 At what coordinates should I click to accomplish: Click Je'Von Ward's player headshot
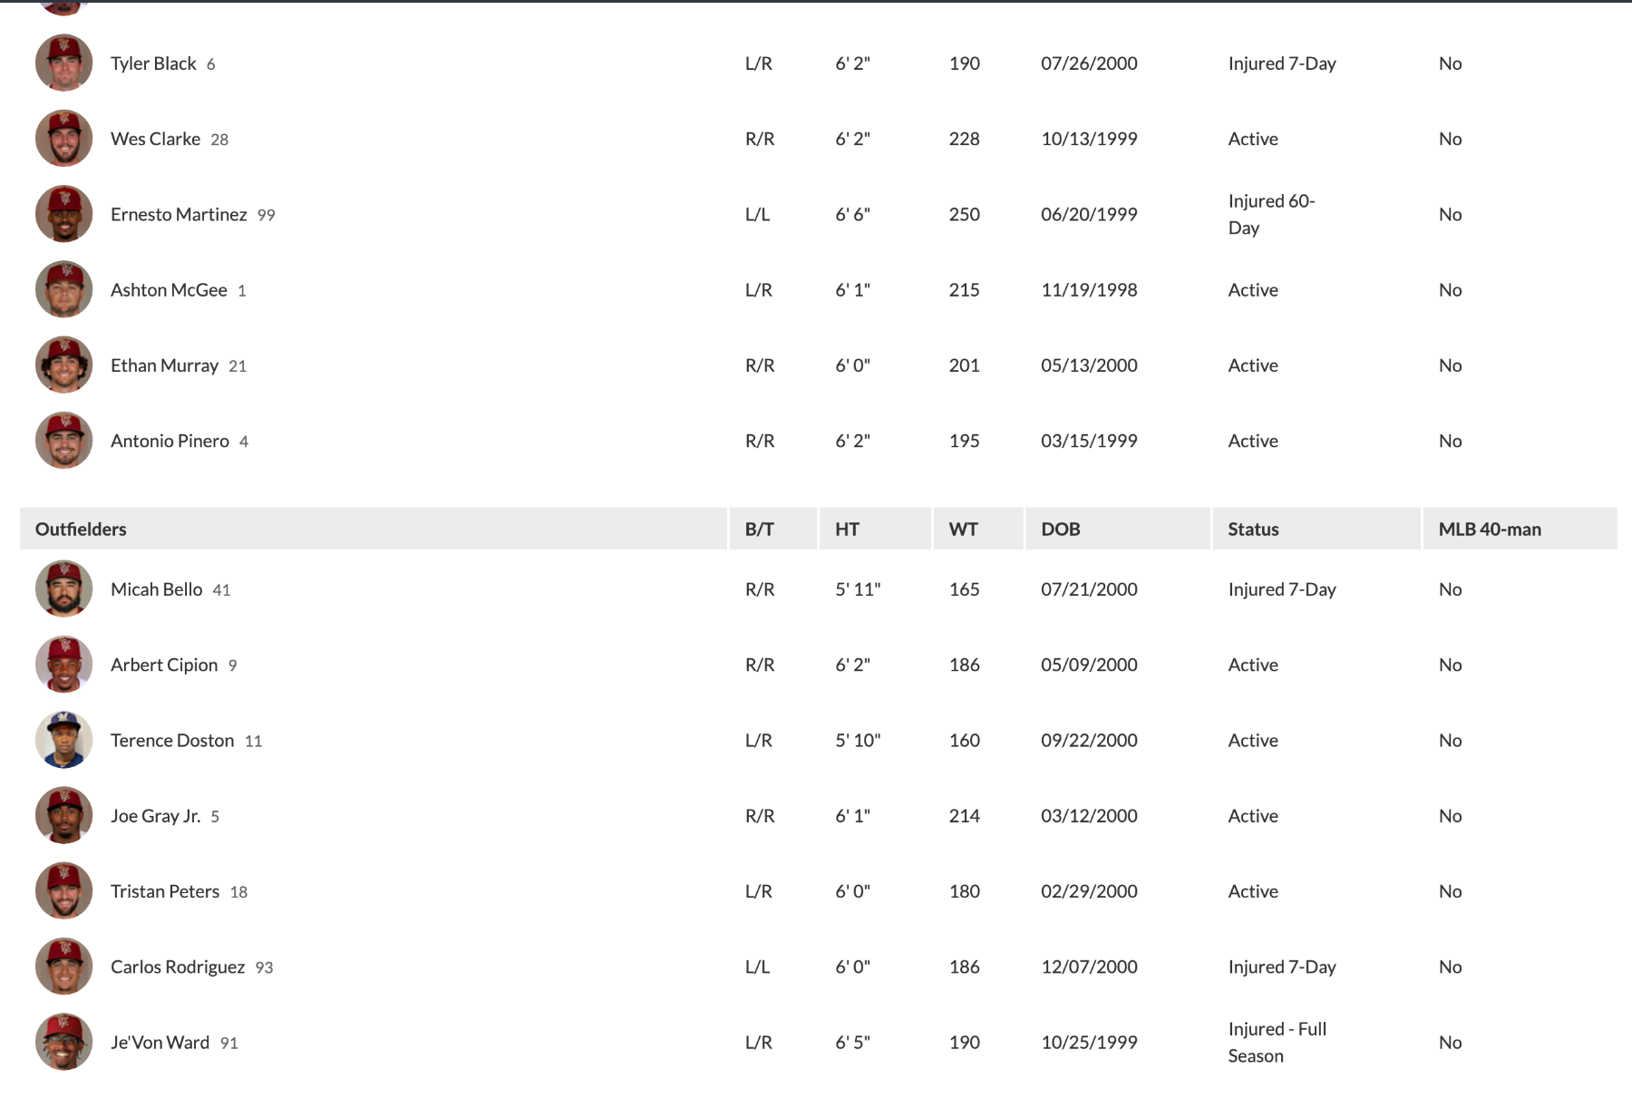[x=63, y=1042]
